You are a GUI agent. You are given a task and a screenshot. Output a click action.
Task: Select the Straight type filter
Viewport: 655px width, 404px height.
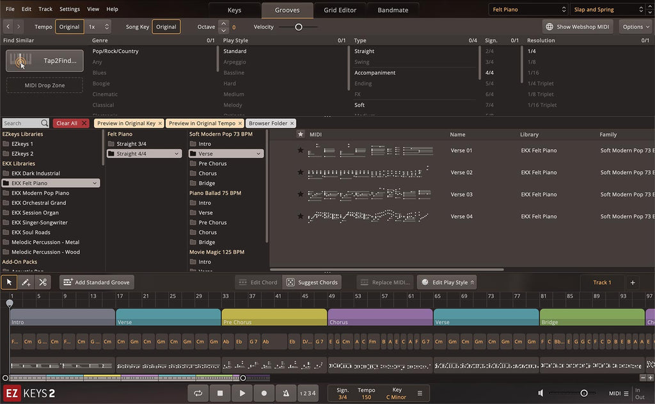(364, 51)
